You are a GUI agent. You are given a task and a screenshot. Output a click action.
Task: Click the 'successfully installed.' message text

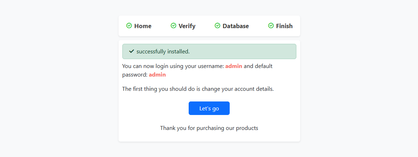[x=163, y=52]
